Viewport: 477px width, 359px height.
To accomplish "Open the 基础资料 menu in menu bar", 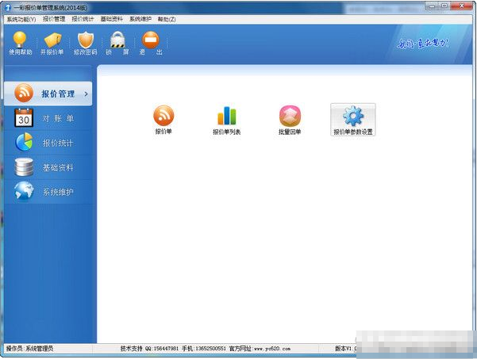I will click(112, 19).
